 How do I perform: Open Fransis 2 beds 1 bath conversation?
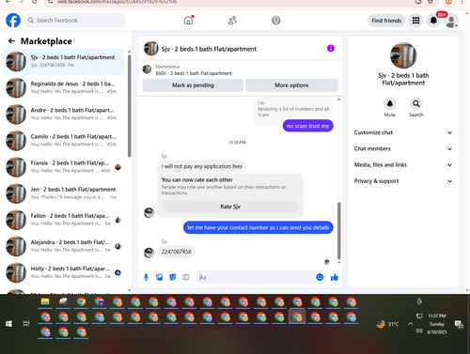click(x=63, y=167)
